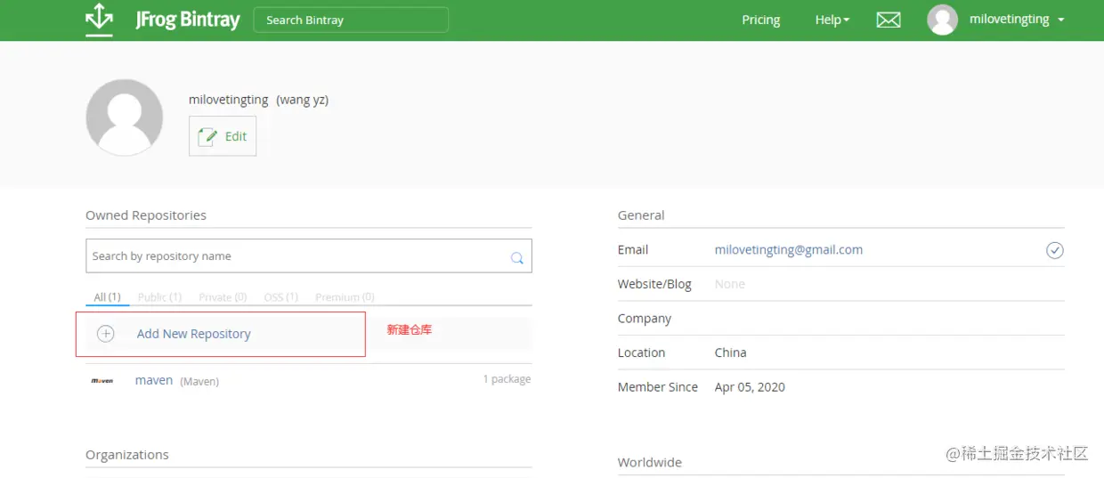This screenshot has height=478, width=1104.
Task: Click the Website/Blog 'None' value
Action: pos(729,284)
